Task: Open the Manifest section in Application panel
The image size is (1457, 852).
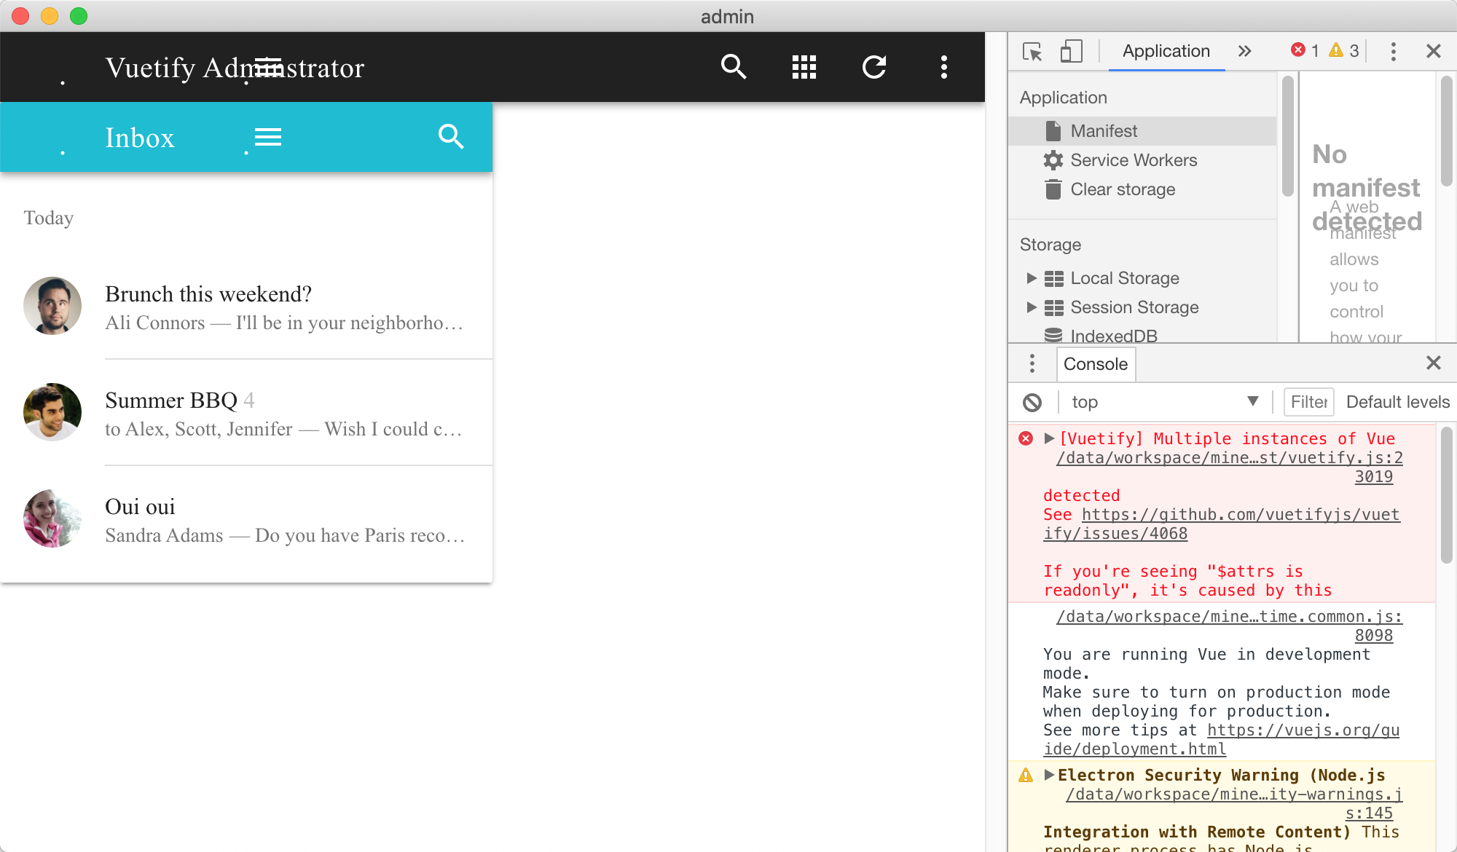Action: click(x=1102, y=130)
